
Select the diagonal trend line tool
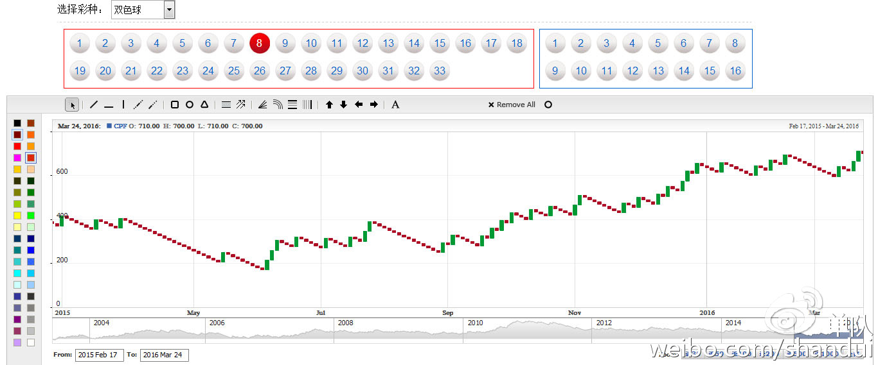coord(94,105)
